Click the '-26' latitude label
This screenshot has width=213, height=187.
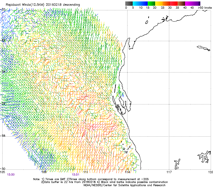3,104
